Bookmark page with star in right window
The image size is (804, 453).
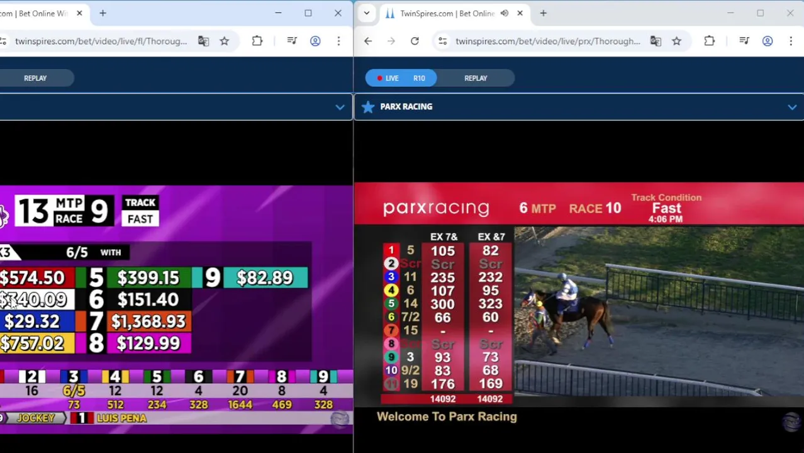tap(677, 41)
